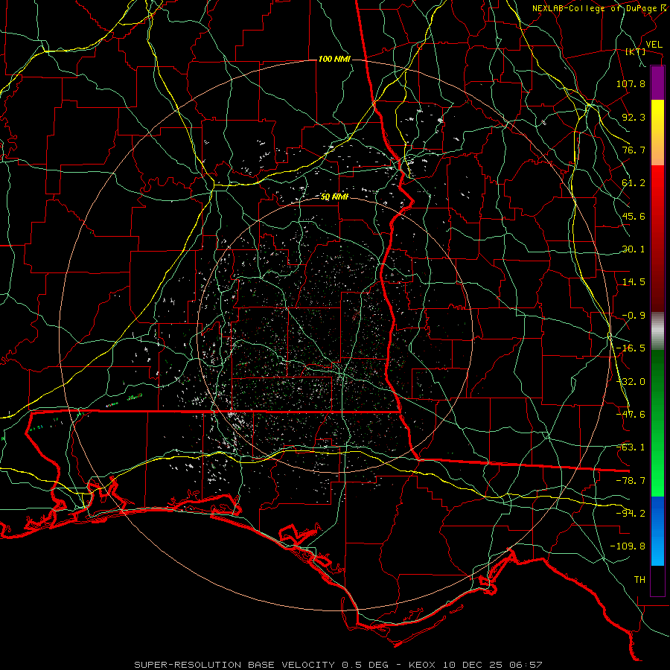Click the green segment of the velocity color bar
This screenshot has height=670, width=670.
coord(657,423)
